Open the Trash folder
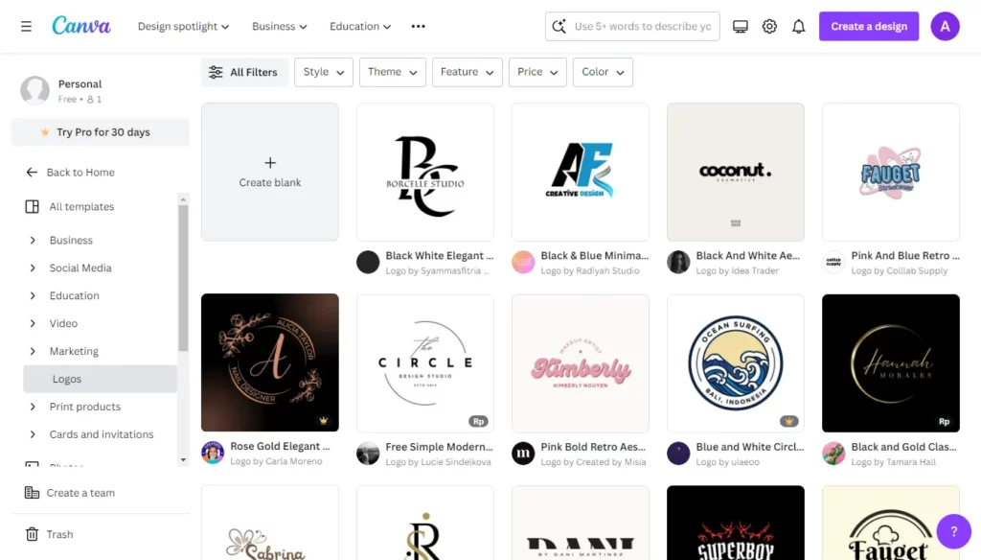The height and width of the screenshot is (560, 981). (x=59, y=534)
